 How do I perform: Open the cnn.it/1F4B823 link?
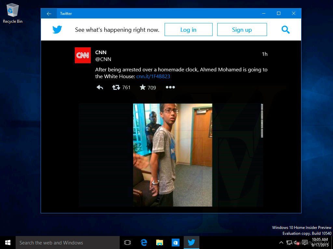click(x=153, y=77)
